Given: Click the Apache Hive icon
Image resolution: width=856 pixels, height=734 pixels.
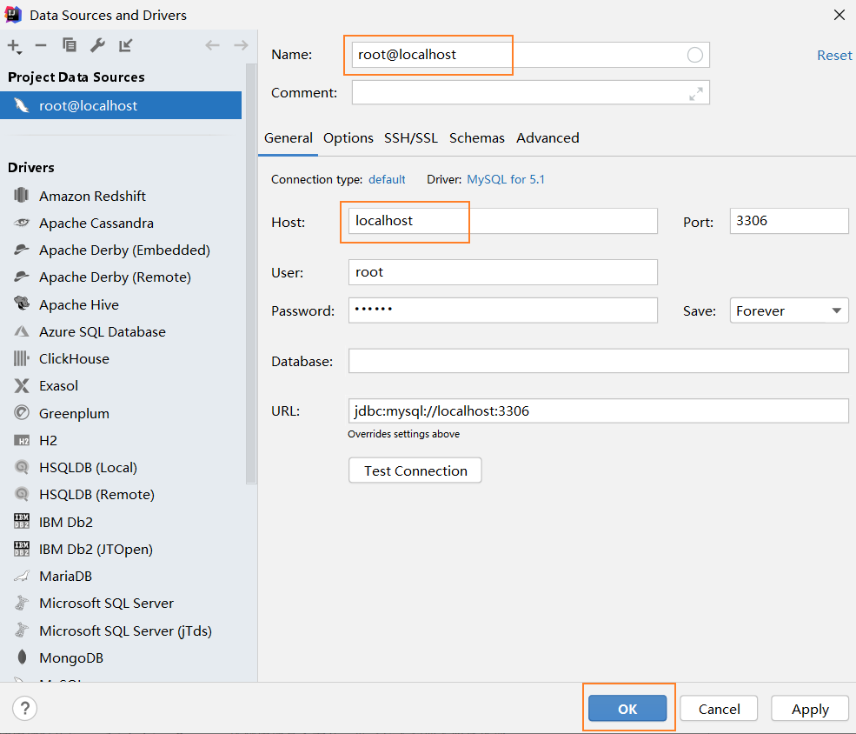Looking at the screenshot, I should (x=21, y=304).
